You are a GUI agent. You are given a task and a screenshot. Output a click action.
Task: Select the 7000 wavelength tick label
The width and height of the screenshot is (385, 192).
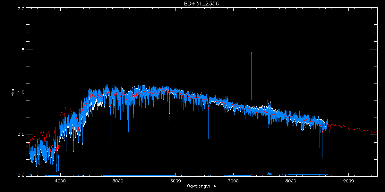pos(233,180)
